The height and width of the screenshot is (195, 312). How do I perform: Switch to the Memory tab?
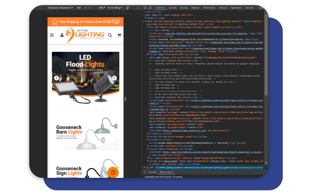pos(223,8)
